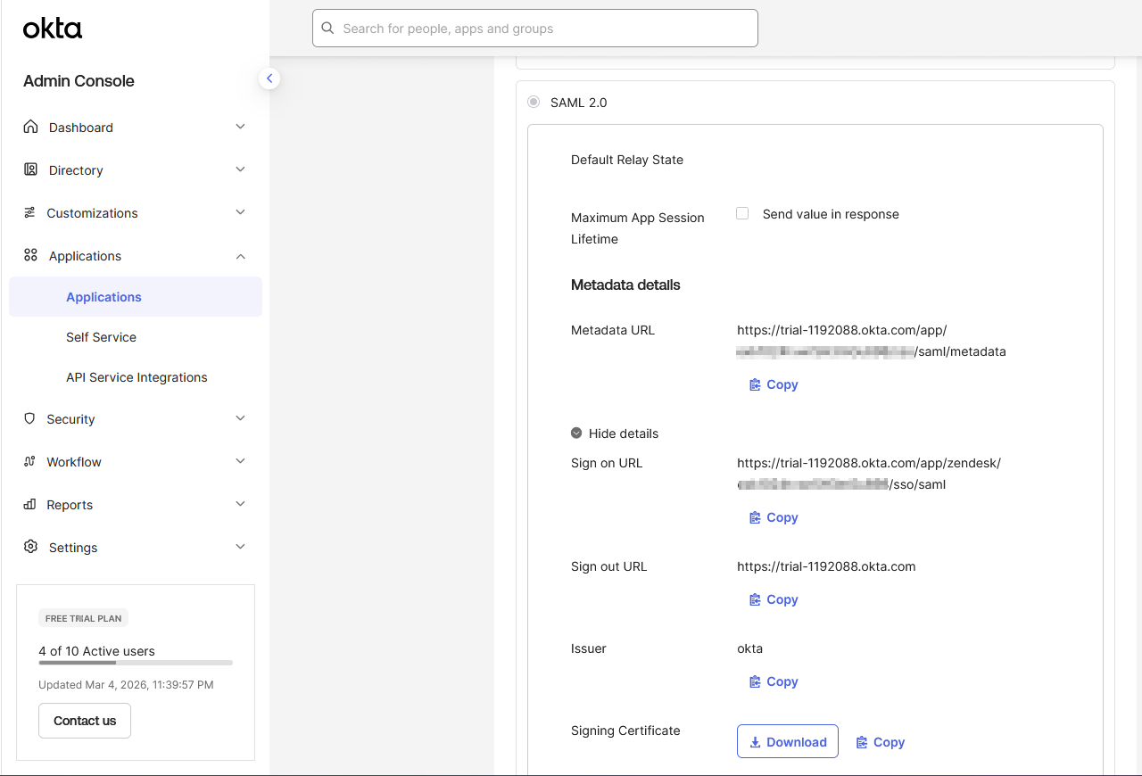The image size is (1142, 776).
Task: Click the Customizations menu label
Action: (x=92, y=213)
